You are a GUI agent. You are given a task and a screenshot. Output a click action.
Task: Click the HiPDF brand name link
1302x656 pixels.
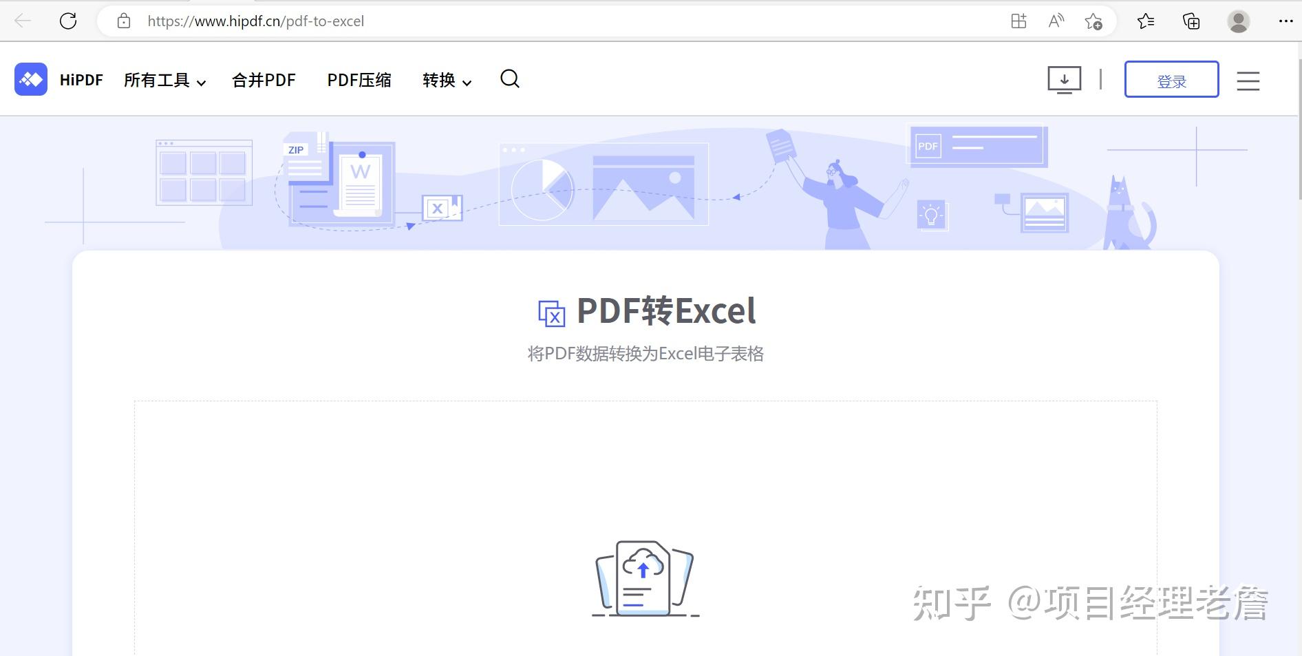tap(81, 80)
